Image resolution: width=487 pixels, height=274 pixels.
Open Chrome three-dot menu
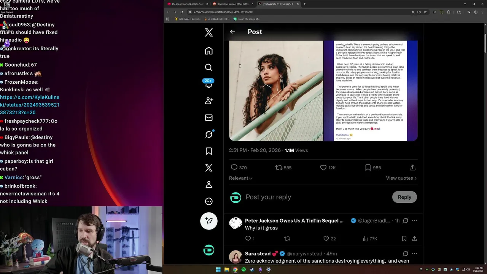coord(482,12)
